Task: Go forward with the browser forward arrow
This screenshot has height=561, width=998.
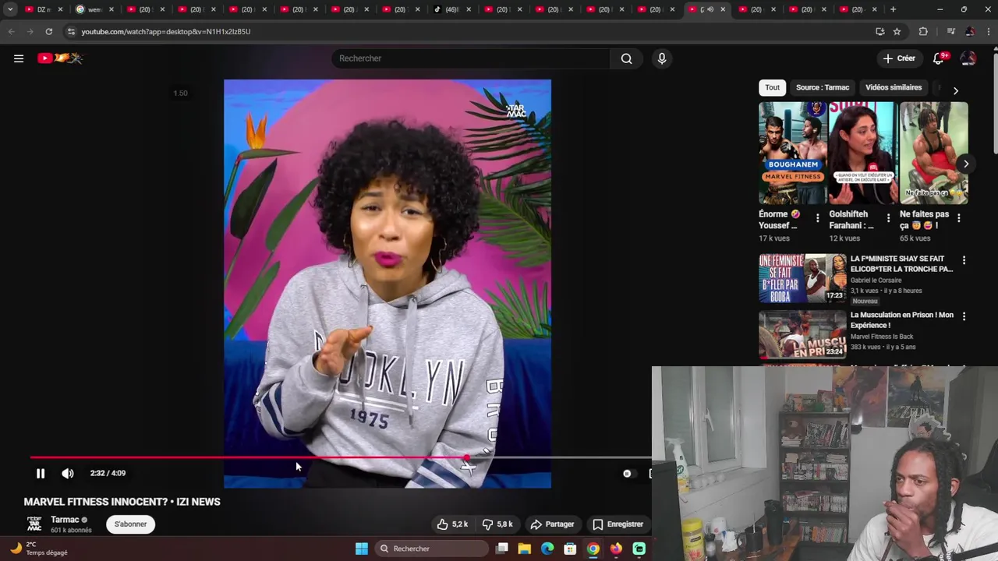Action: click(30, 32)
